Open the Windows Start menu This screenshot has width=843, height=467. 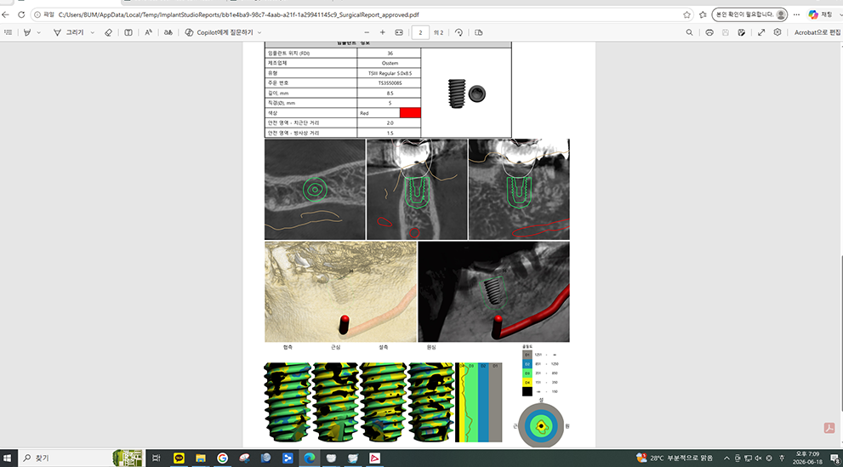8,458
